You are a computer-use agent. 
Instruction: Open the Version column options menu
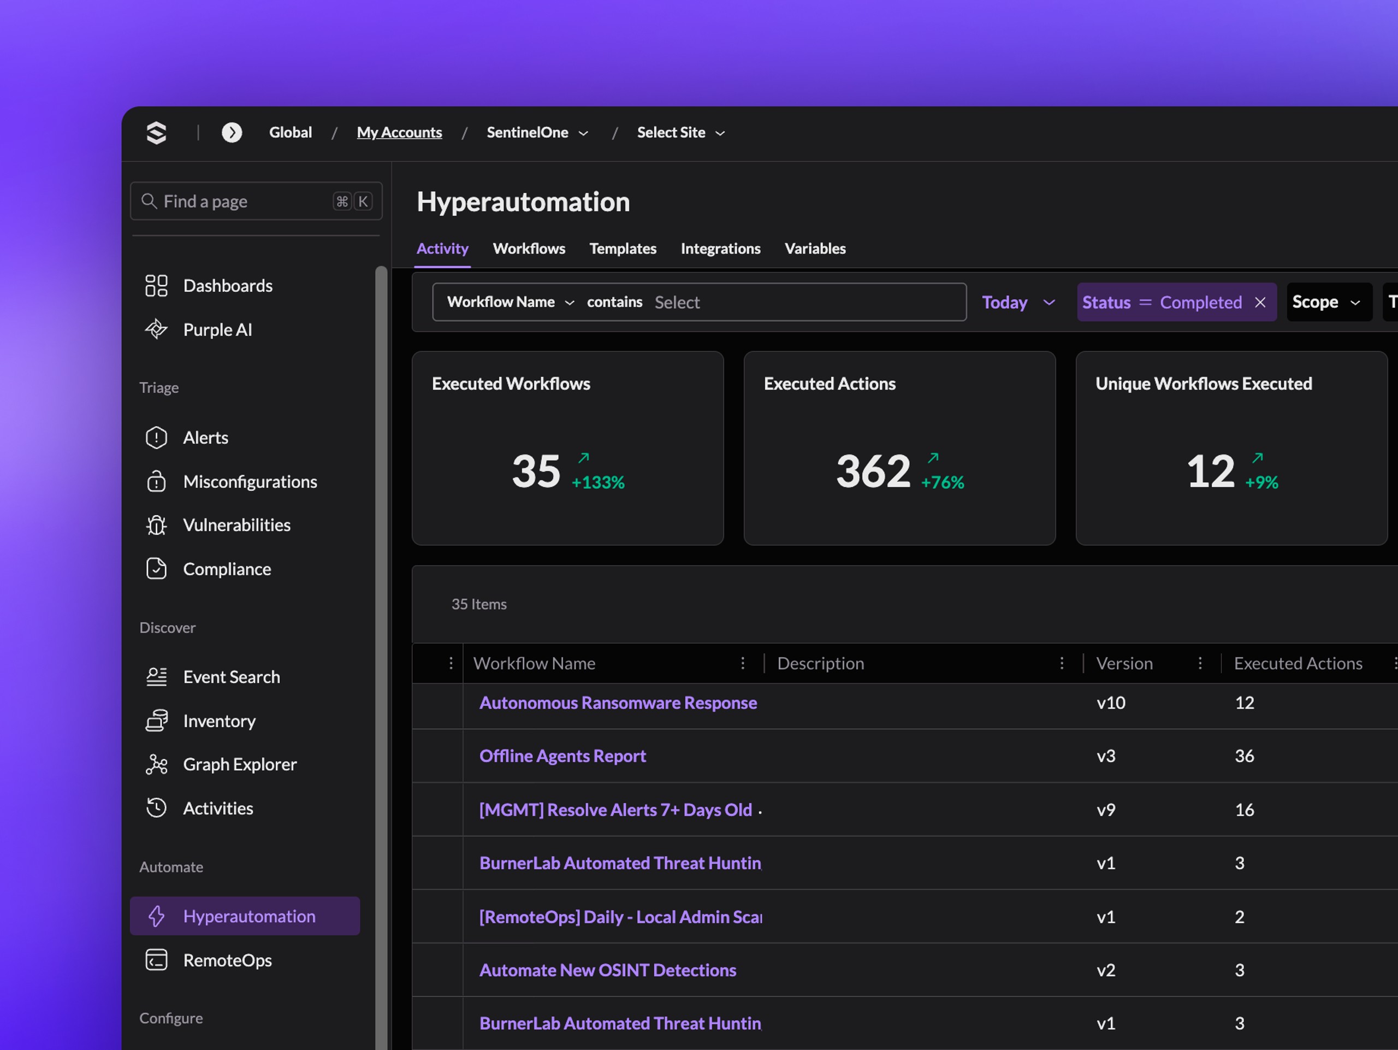(x=1200, y=663)
